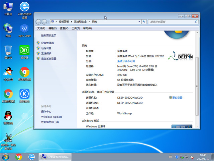Click the Recycle Bin (回收站) icon
The width and height of the screenshot is (214, 161).
[8, 51]
